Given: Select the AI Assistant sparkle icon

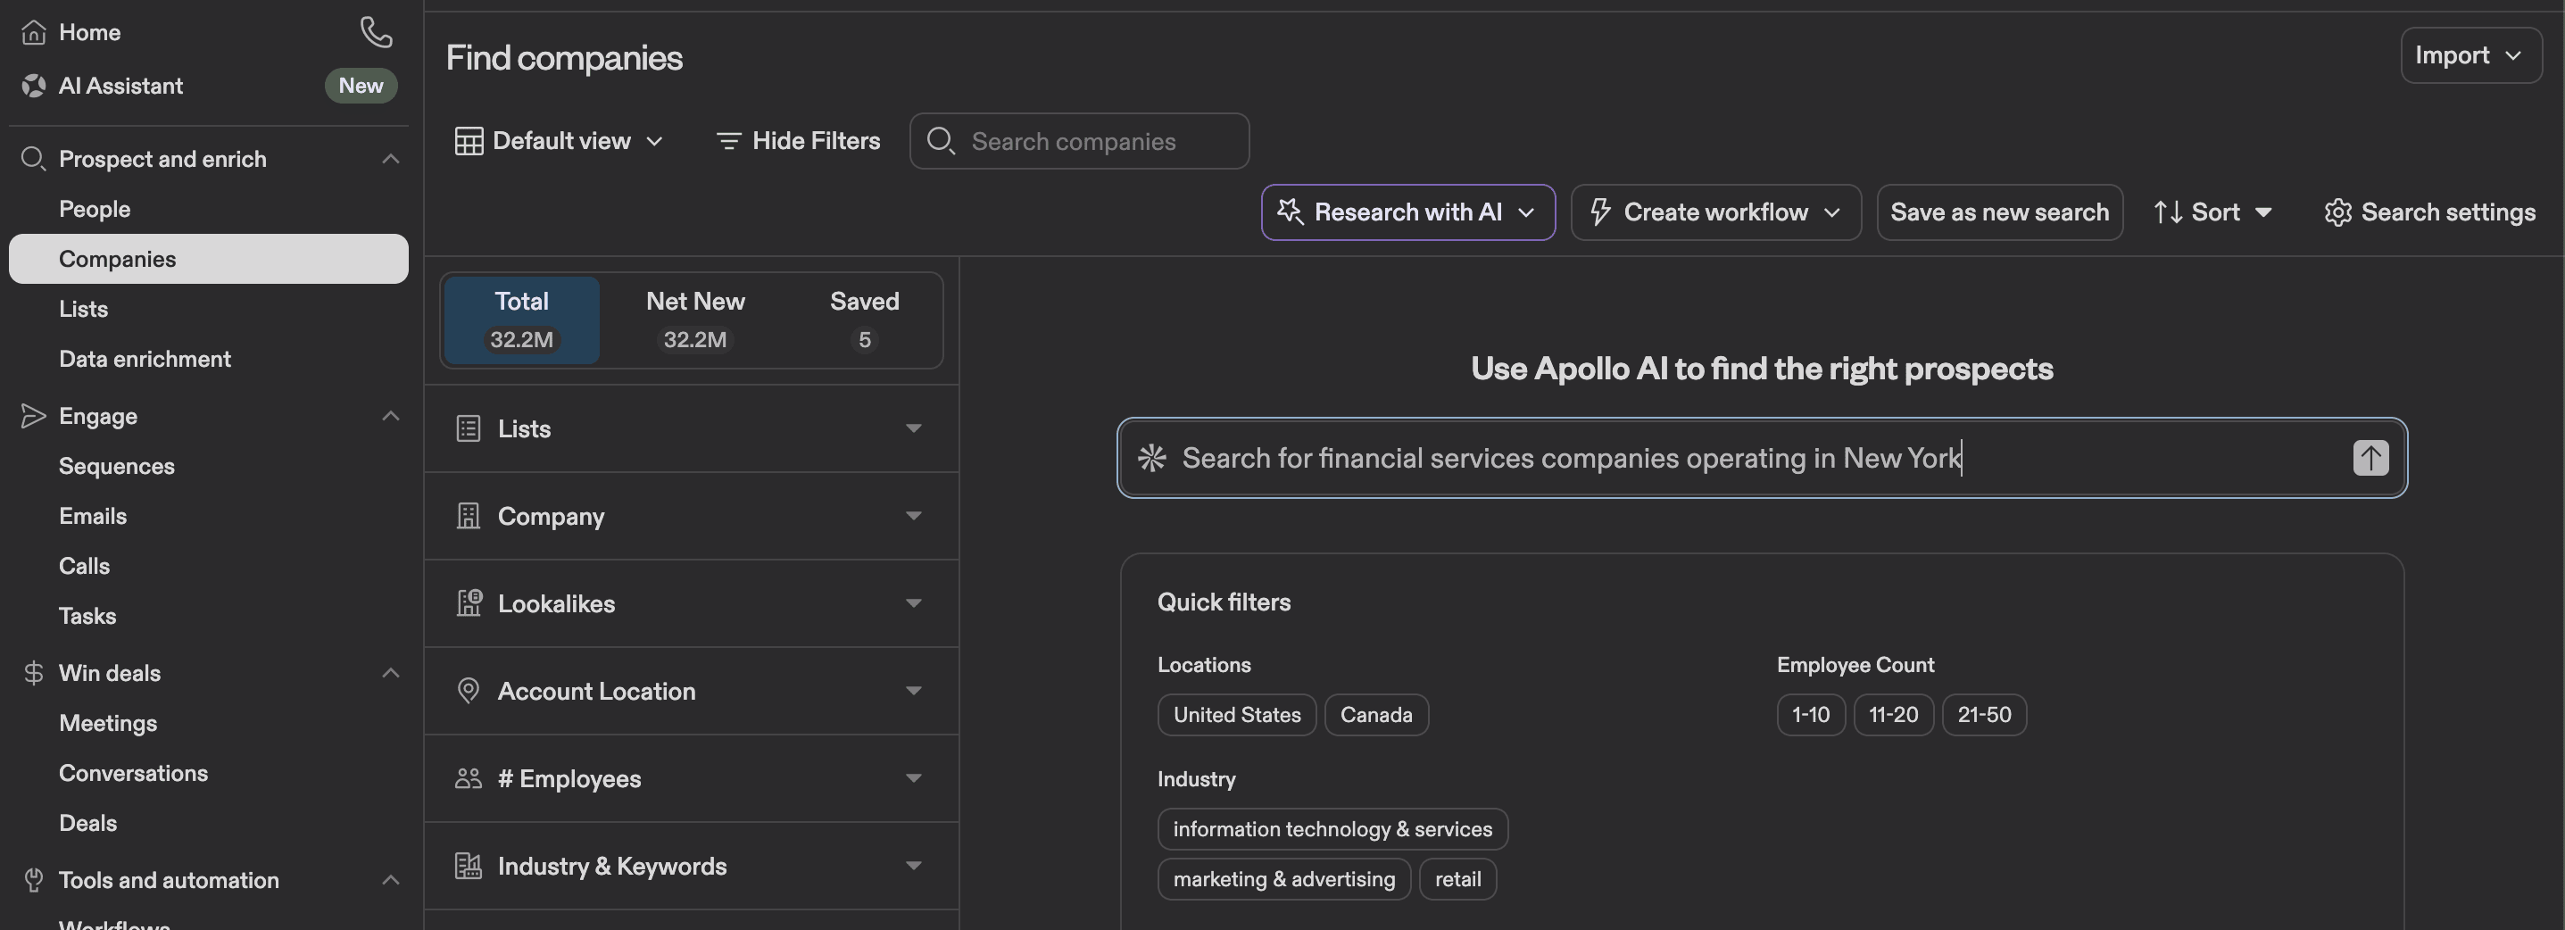Looking at the screenshot, I should coord(33,86).
